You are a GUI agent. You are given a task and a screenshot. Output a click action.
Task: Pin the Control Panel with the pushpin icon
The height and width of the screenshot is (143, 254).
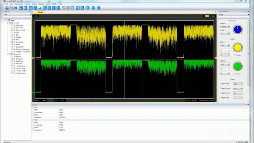pyautogui.click(x=246, y=12)
